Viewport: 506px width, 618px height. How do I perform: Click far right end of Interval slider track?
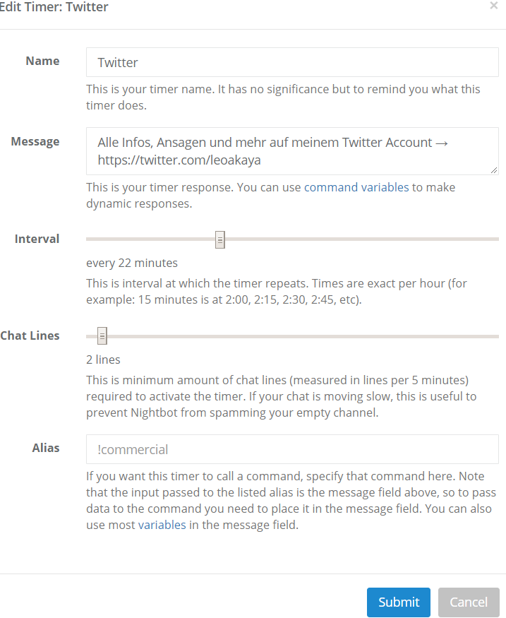(495, 239)
